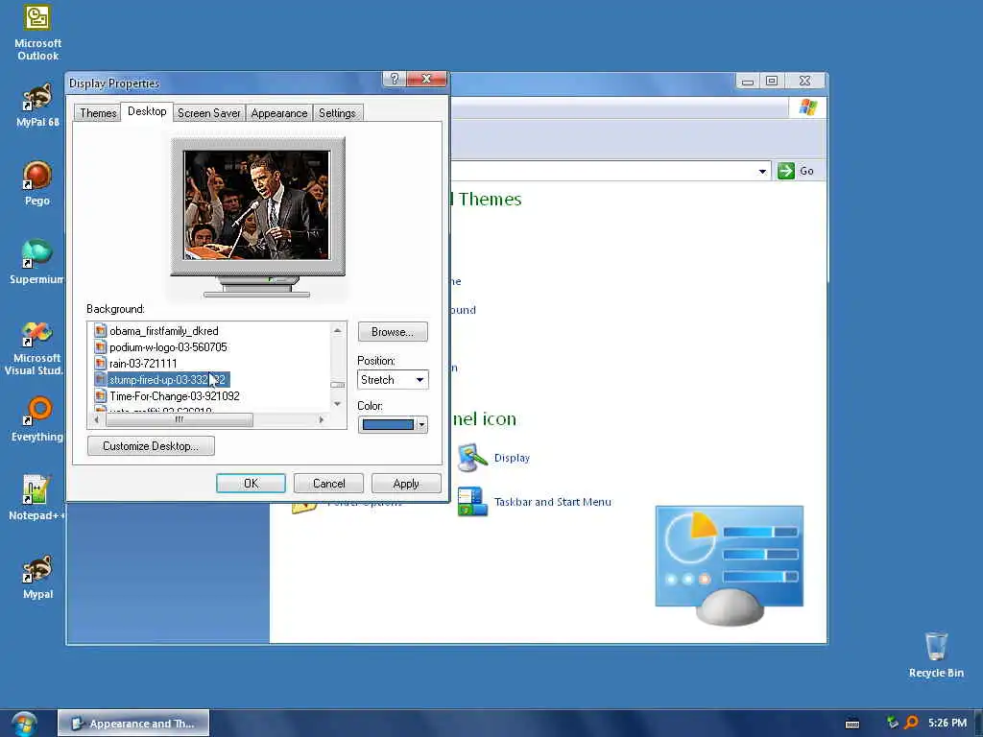
Task: Open the MyPal 68 desktop shortcut
Action: coord(37,105)
